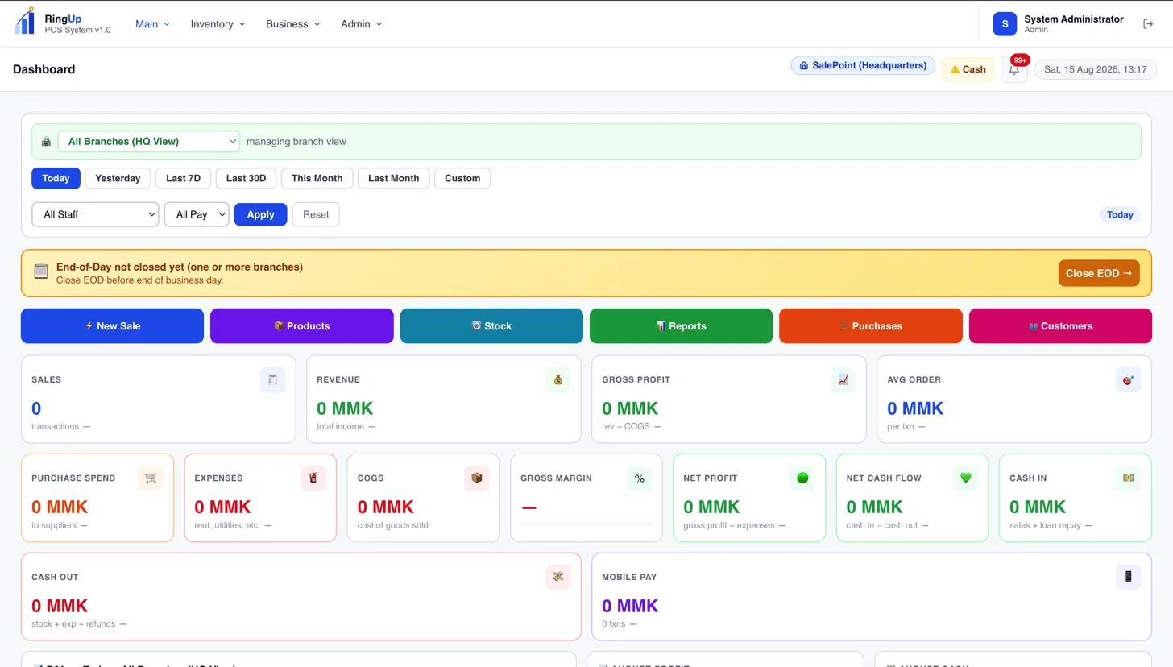Click the warning icon on Cash badge
Image resolution: width=1173 pixels, height=667 pixels.
[955, 69]
